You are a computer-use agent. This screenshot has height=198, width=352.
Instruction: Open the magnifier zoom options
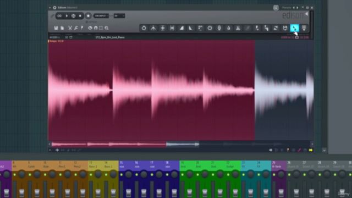pos(107,28)
